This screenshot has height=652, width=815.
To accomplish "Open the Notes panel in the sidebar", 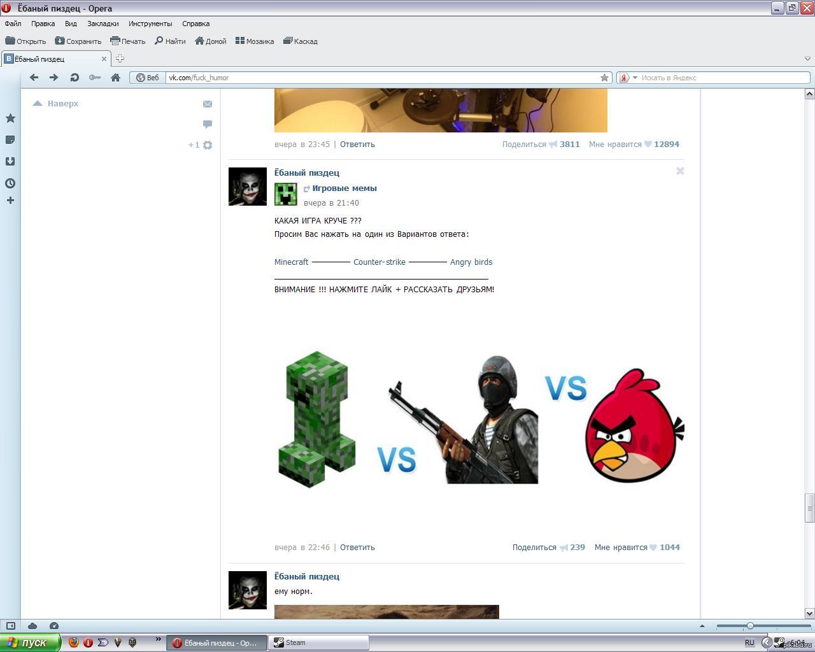I will (x=10, y=140).
